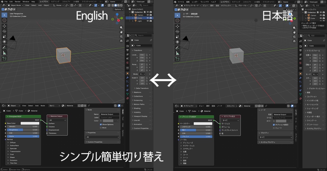
Task: Activate the Move tool in Japanese window
Action: coord(177,26)
